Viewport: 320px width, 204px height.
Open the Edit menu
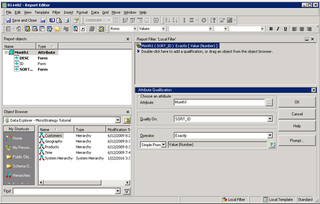point(18,12)
